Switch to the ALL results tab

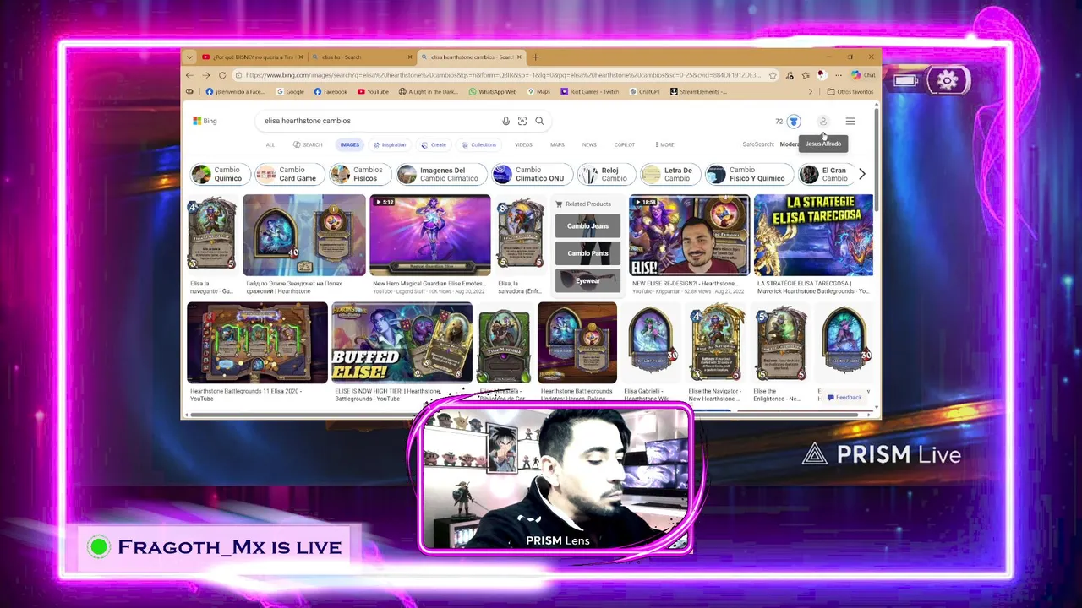(x=270, y=144)
